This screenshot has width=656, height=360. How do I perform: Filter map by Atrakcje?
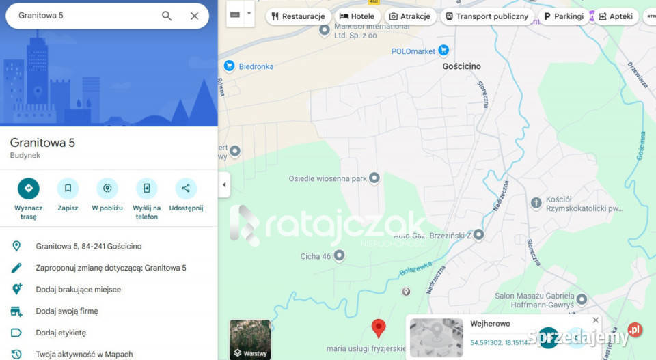tap(409, 16)
